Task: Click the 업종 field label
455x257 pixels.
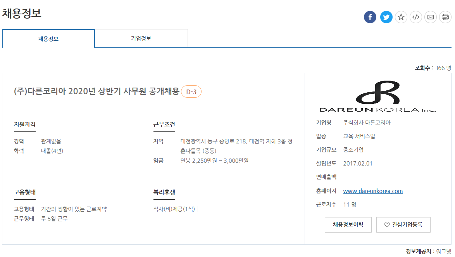Action: coord(321,136)
